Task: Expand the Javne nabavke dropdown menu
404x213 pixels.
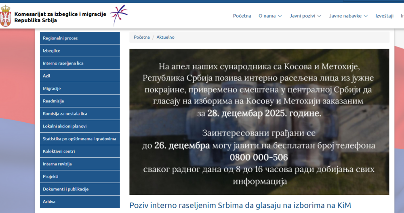Action: tap(348, 16)
